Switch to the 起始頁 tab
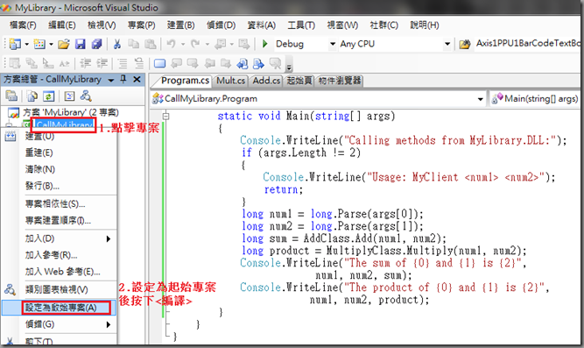 point(299,81)
